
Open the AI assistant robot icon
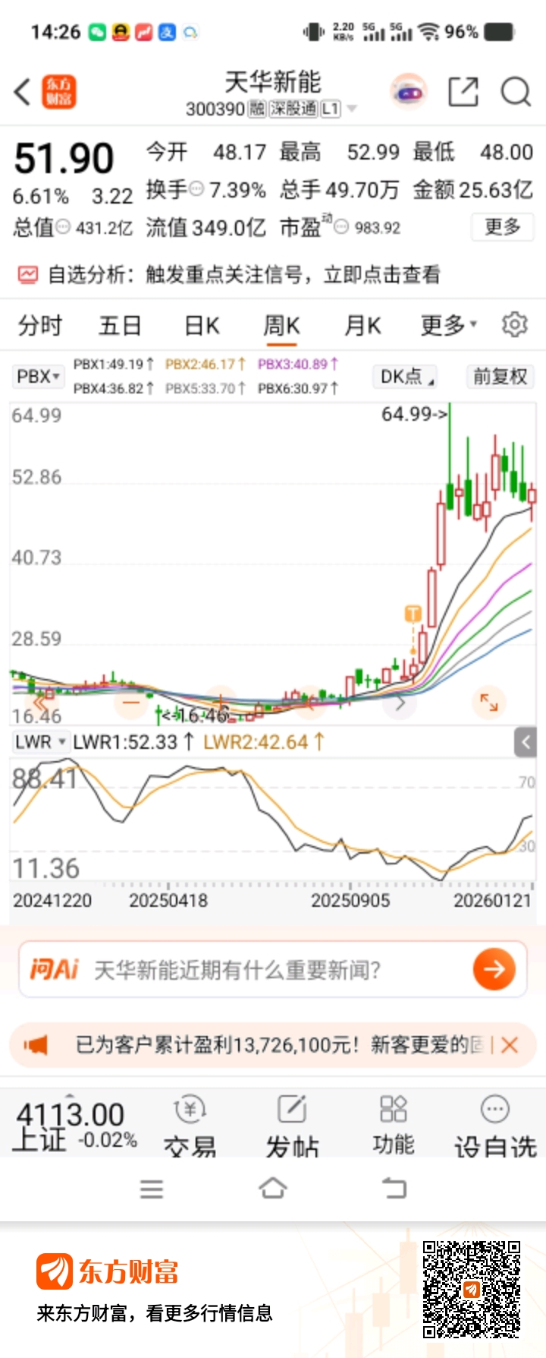409,92
